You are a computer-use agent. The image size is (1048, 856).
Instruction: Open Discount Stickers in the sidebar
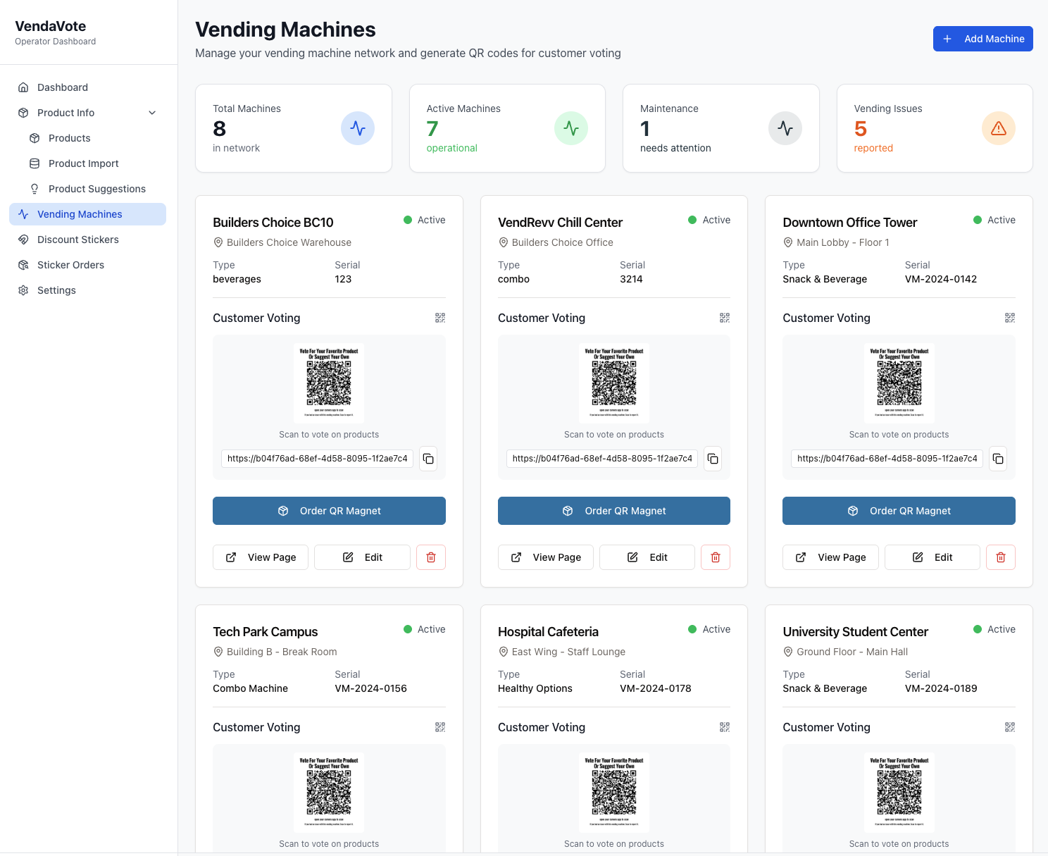[x=77, y=240]
